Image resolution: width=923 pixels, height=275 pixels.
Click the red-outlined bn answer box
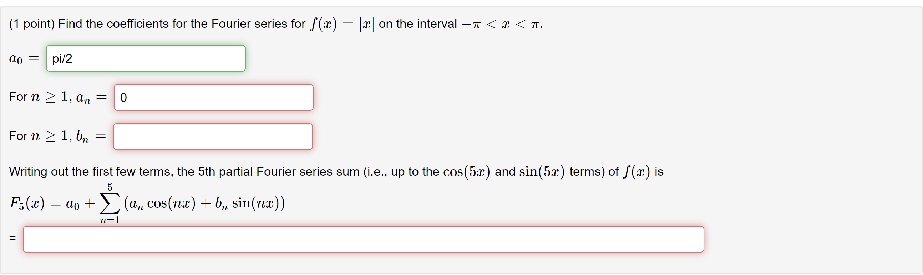[213, 136]
